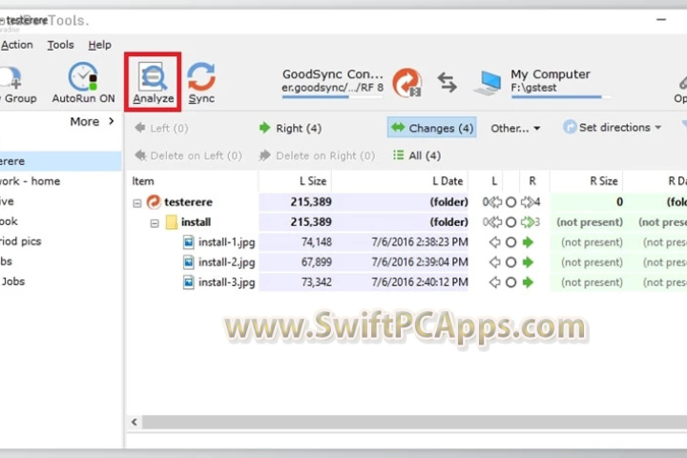The height and width of the screenshot is (458, 687).
Task: Expand the More chevron in sidebar
Action: 111,121
